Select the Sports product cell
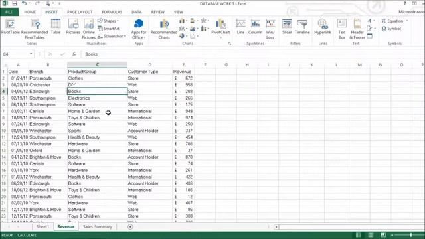 pyautogui.click(x=98, y=131)
